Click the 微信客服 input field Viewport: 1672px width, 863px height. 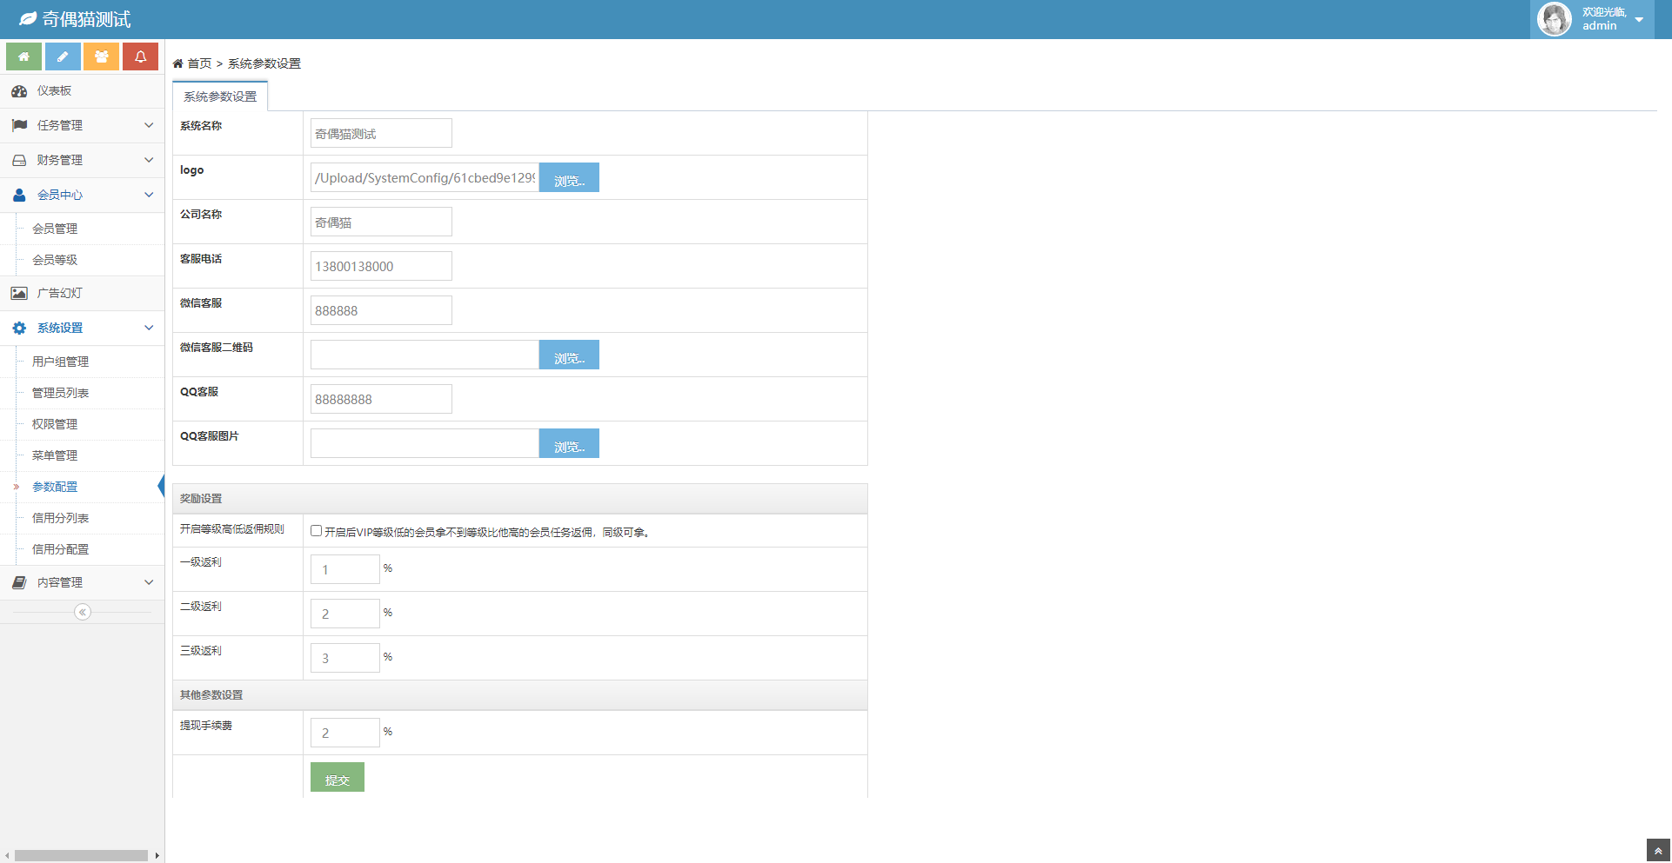(x=381, y=310)
